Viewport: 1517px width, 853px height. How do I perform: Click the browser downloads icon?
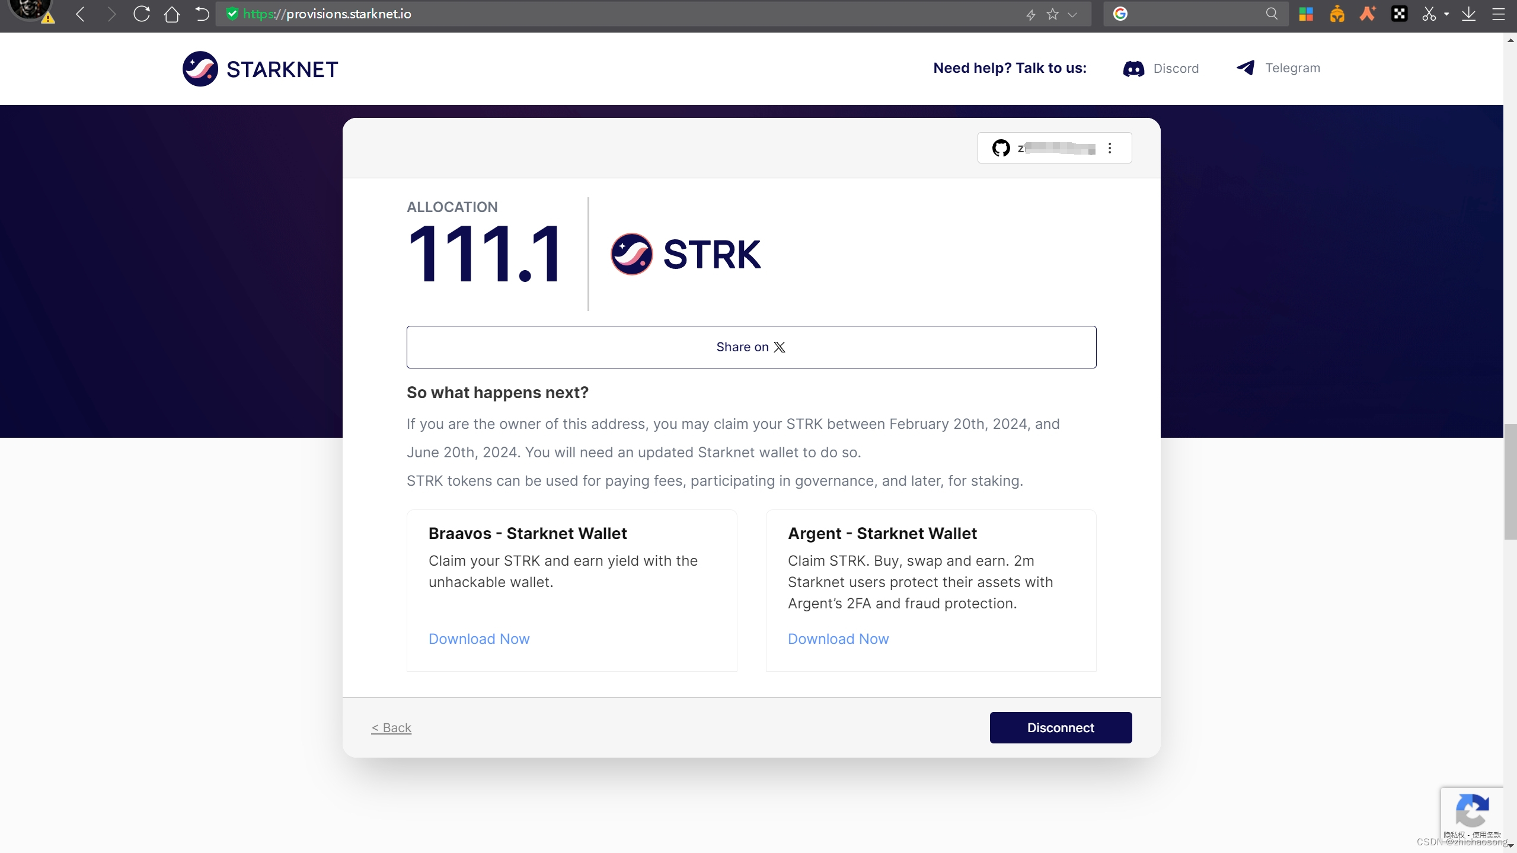1468,14
